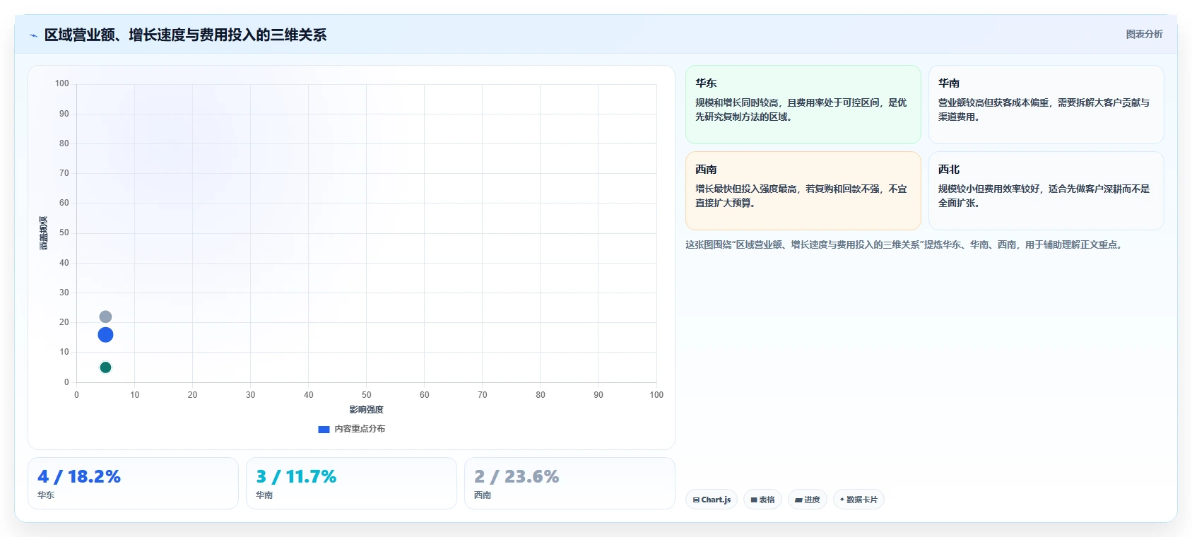Open the 西南 insight card
This screenshot has width=1192, height=537.
803,191
